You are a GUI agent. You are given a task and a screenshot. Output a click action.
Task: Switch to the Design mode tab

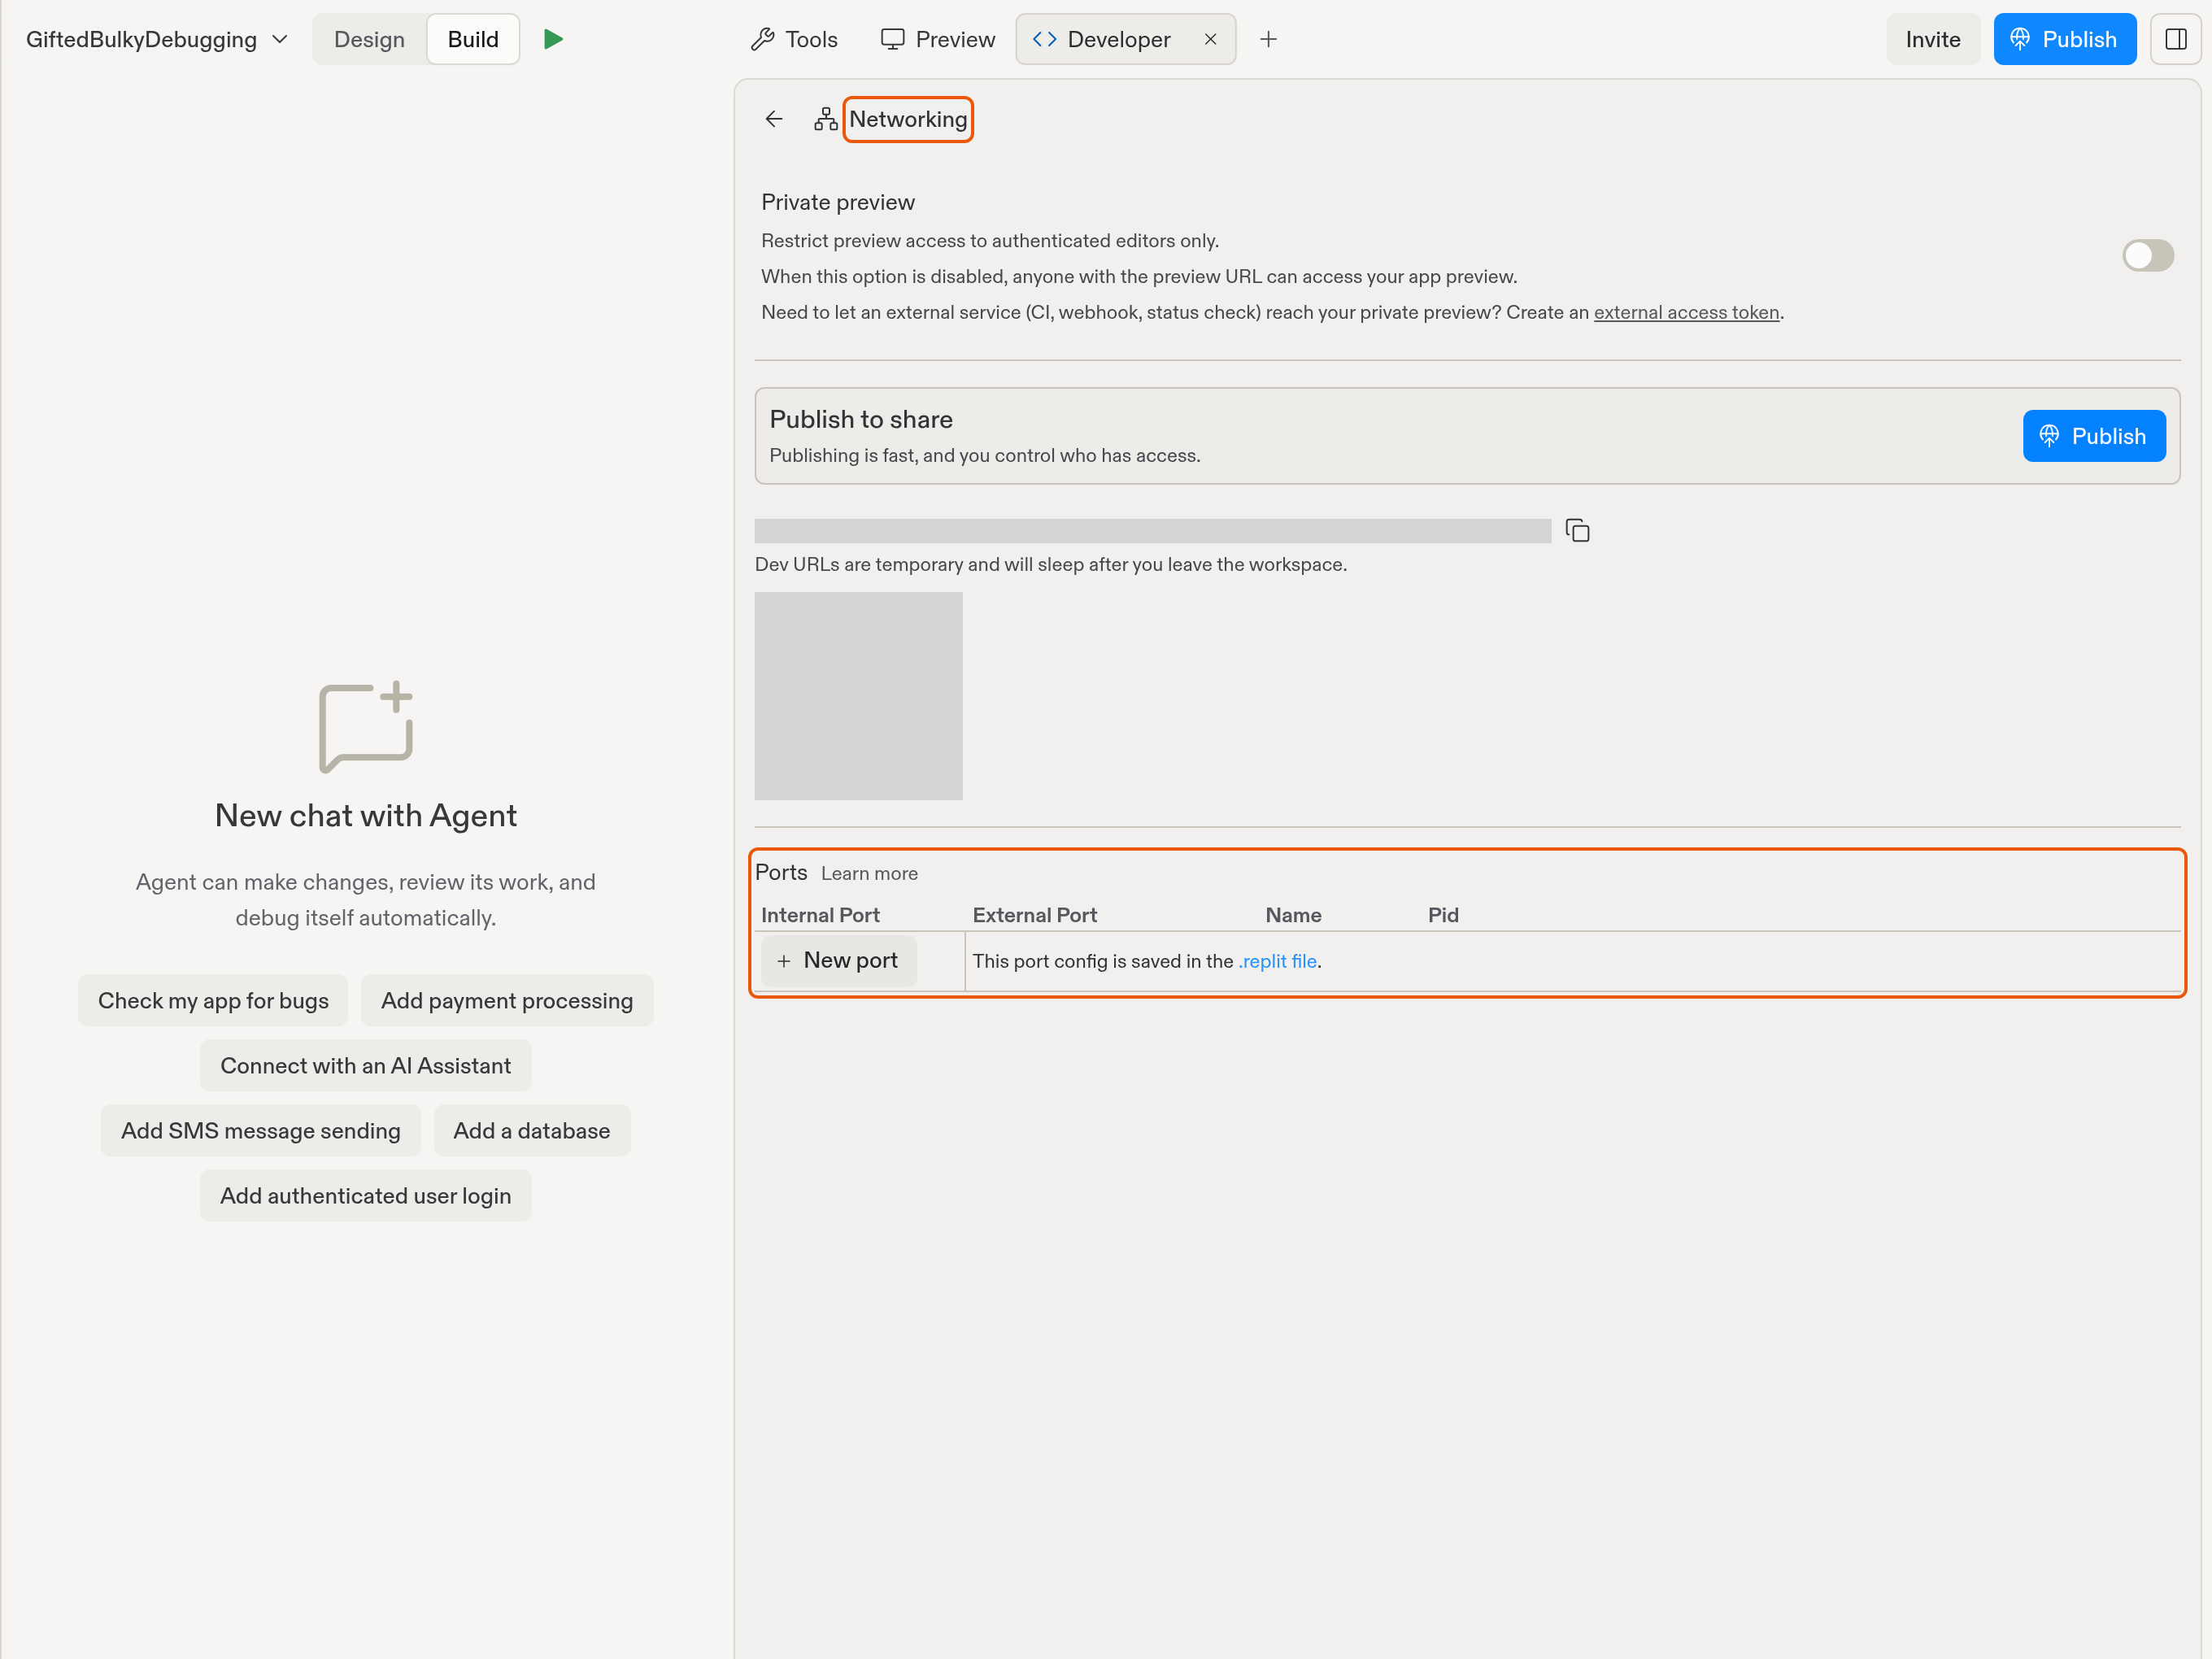point(369,39)
